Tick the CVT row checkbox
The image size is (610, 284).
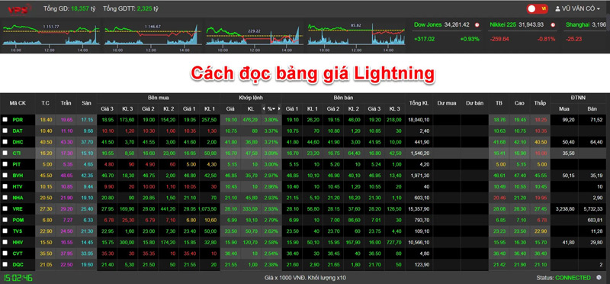click(5, 253)
